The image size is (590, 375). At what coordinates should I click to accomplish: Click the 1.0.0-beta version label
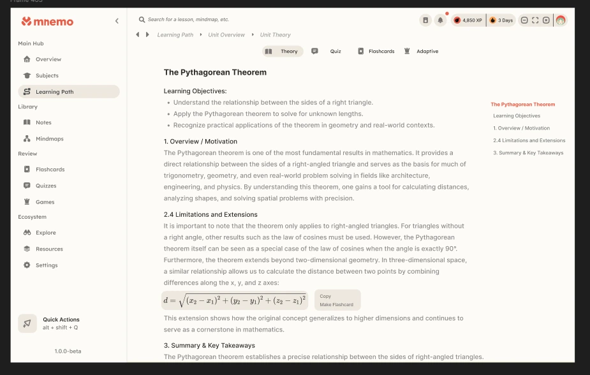pos(68,351)
